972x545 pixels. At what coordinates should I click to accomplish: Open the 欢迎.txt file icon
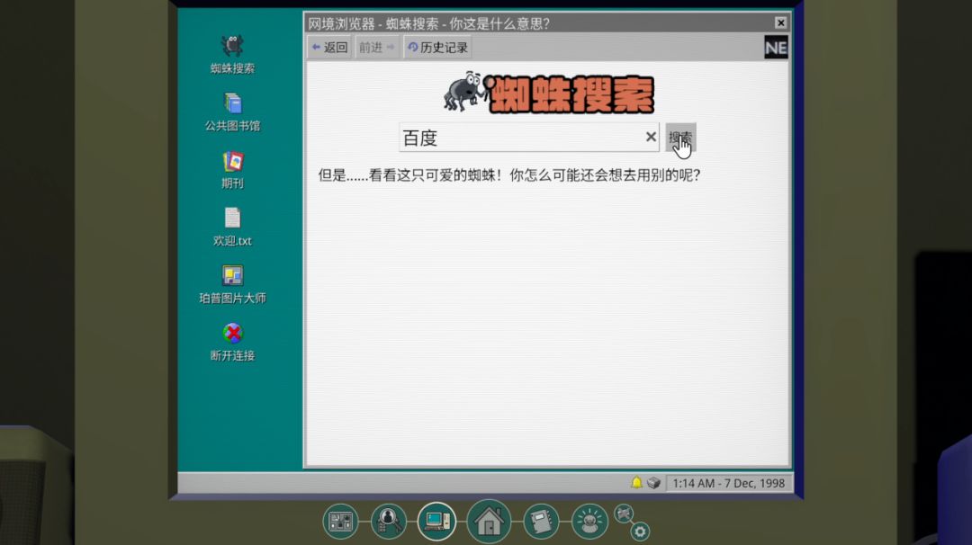(232, 226)
